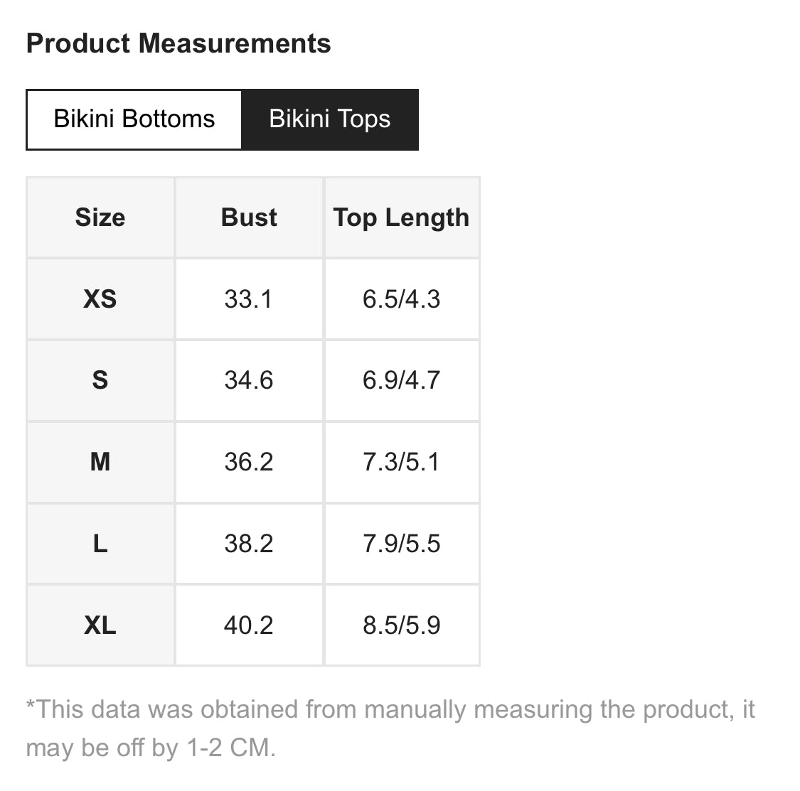
Task: Click the Top Length column header
Action: pos(402,217)
